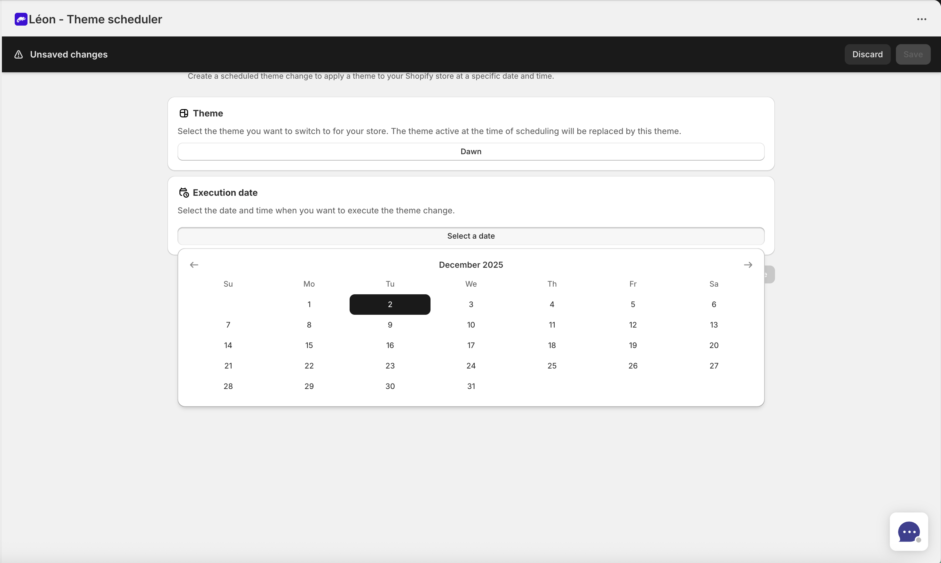Click the Su weekday column header
Image resolution: width=941 pixels, height=563 pixels.
(228, 284)
